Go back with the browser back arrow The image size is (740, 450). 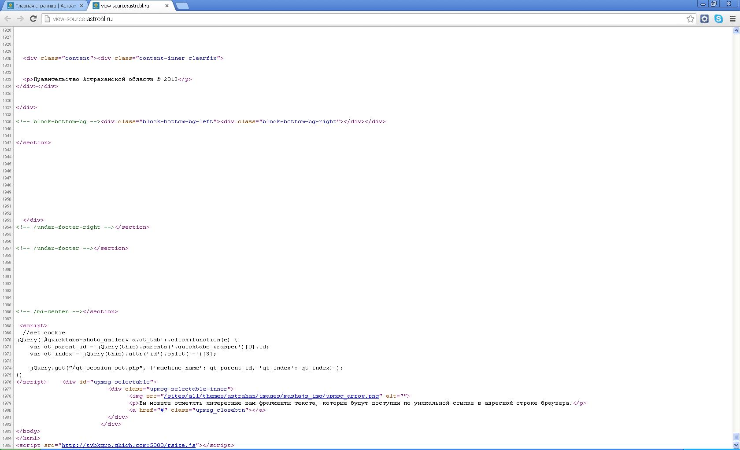click(x=7, y=18)
